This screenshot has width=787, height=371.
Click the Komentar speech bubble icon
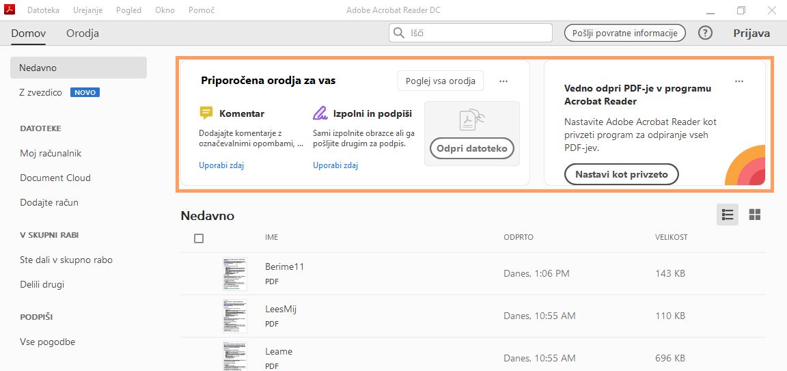206,113
